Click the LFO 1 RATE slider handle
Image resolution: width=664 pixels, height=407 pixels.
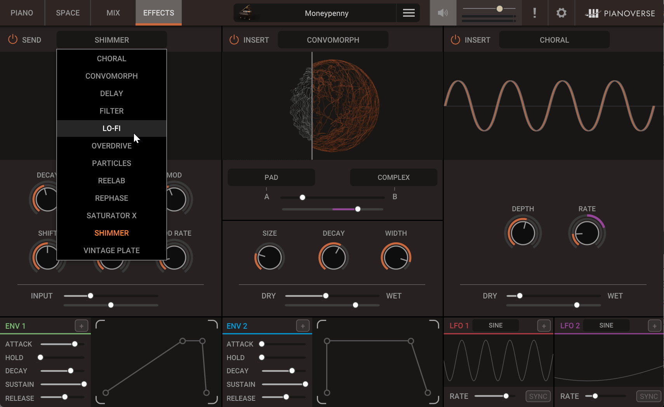[506, 396]
